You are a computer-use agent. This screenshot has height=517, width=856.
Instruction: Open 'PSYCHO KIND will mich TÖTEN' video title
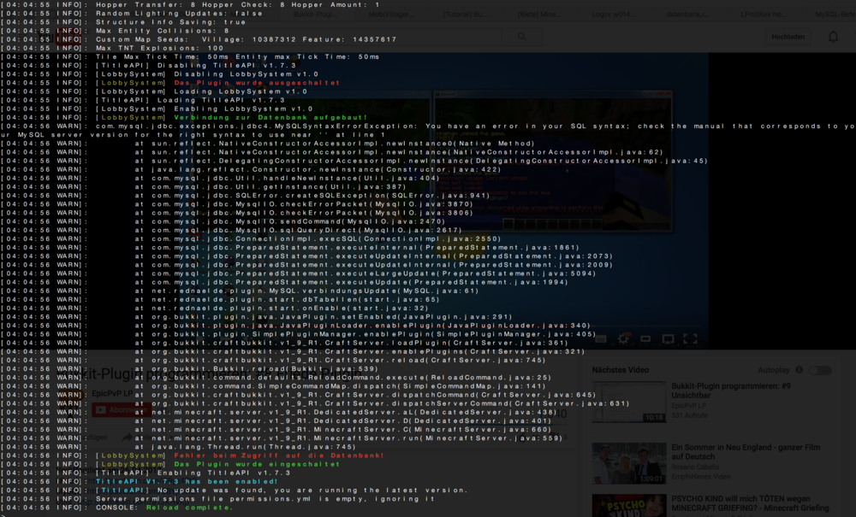point(750,503)
